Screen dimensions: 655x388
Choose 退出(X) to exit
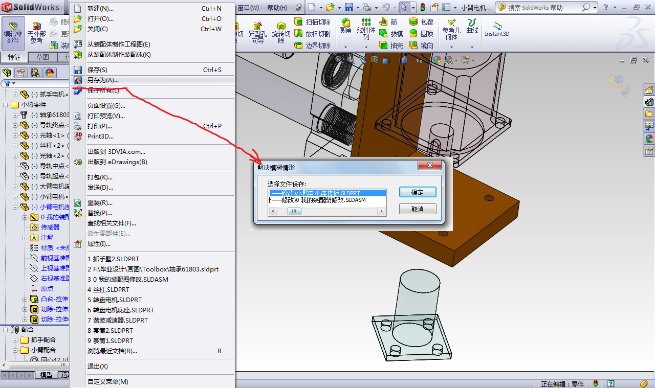point(152,366)
